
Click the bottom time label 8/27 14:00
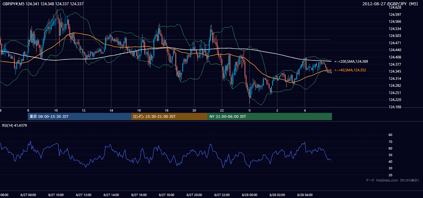pos(111,195)
